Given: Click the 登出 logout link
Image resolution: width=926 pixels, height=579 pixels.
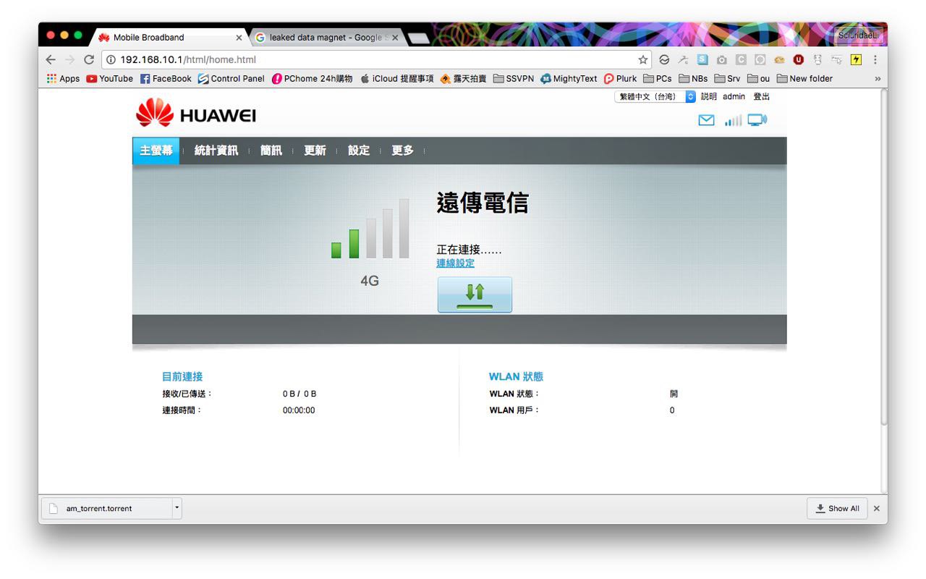Looking at the screenshot, I should click(761, 97).
